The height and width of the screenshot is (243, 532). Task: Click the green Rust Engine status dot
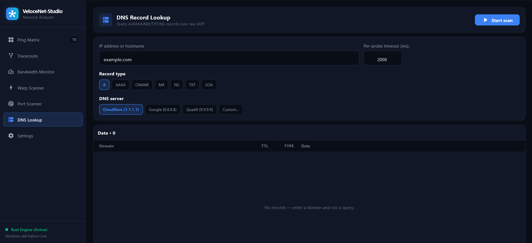(x=7, y=230)
